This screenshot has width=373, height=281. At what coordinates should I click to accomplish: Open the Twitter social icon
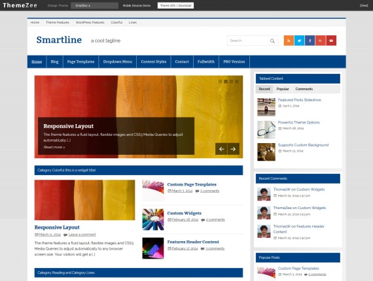click(299, 41)
